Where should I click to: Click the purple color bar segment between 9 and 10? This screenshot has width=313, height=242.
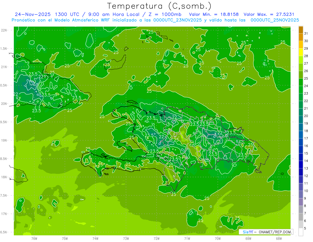(x=301, y=195)
